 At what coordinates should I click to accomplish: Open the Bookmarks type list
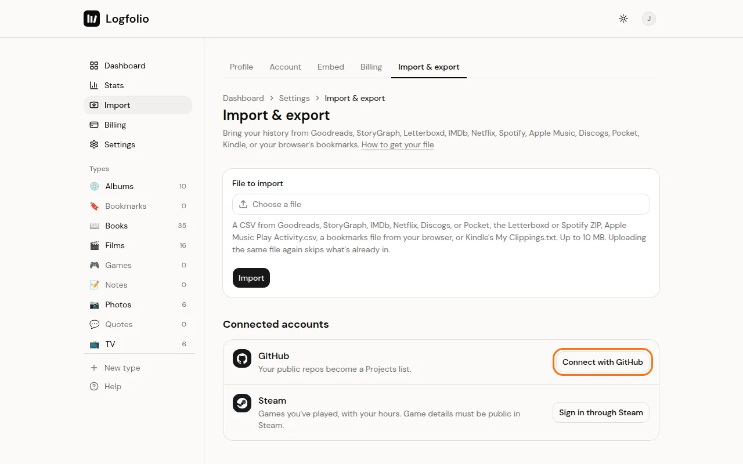[138, 206]
